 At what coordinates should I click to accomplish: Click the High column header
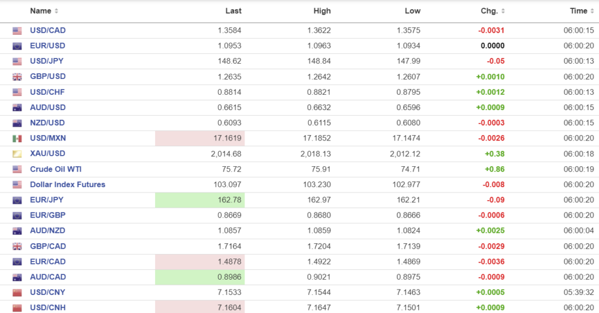[322, 11]
